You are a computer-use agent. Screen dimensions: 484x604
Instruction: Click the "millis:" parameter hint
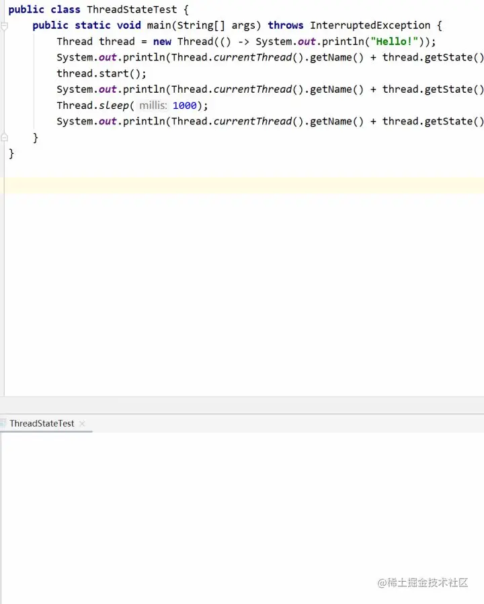tap(153, 105)
